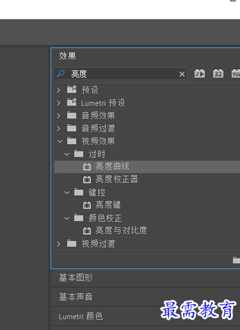Viewport: 240px width, 330px height.
Task: Click the Lumetri 预设 starred folder icon
Action: tap(72, 102)
